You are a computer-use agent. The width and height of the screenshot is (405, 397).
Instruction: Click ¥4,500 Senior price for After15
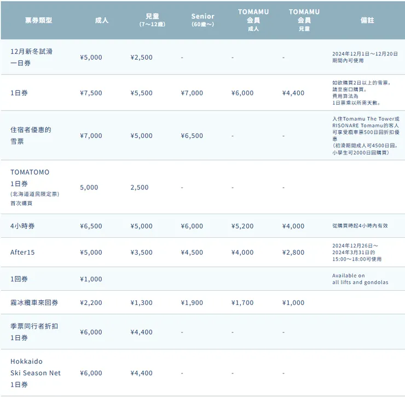pos(192,252)
